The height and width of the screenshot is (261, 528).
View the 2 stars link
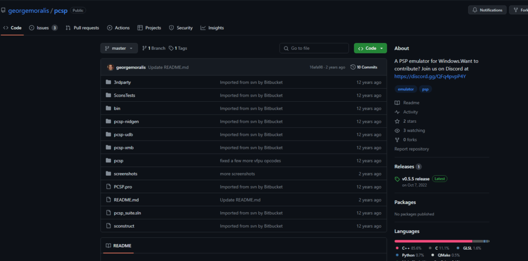[x=405, y=121]
